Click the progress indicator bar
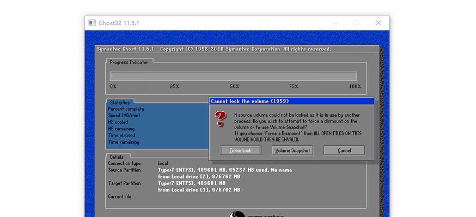Image resolution: width=476 pixels, height=217 pixels. tap(233, 76)
